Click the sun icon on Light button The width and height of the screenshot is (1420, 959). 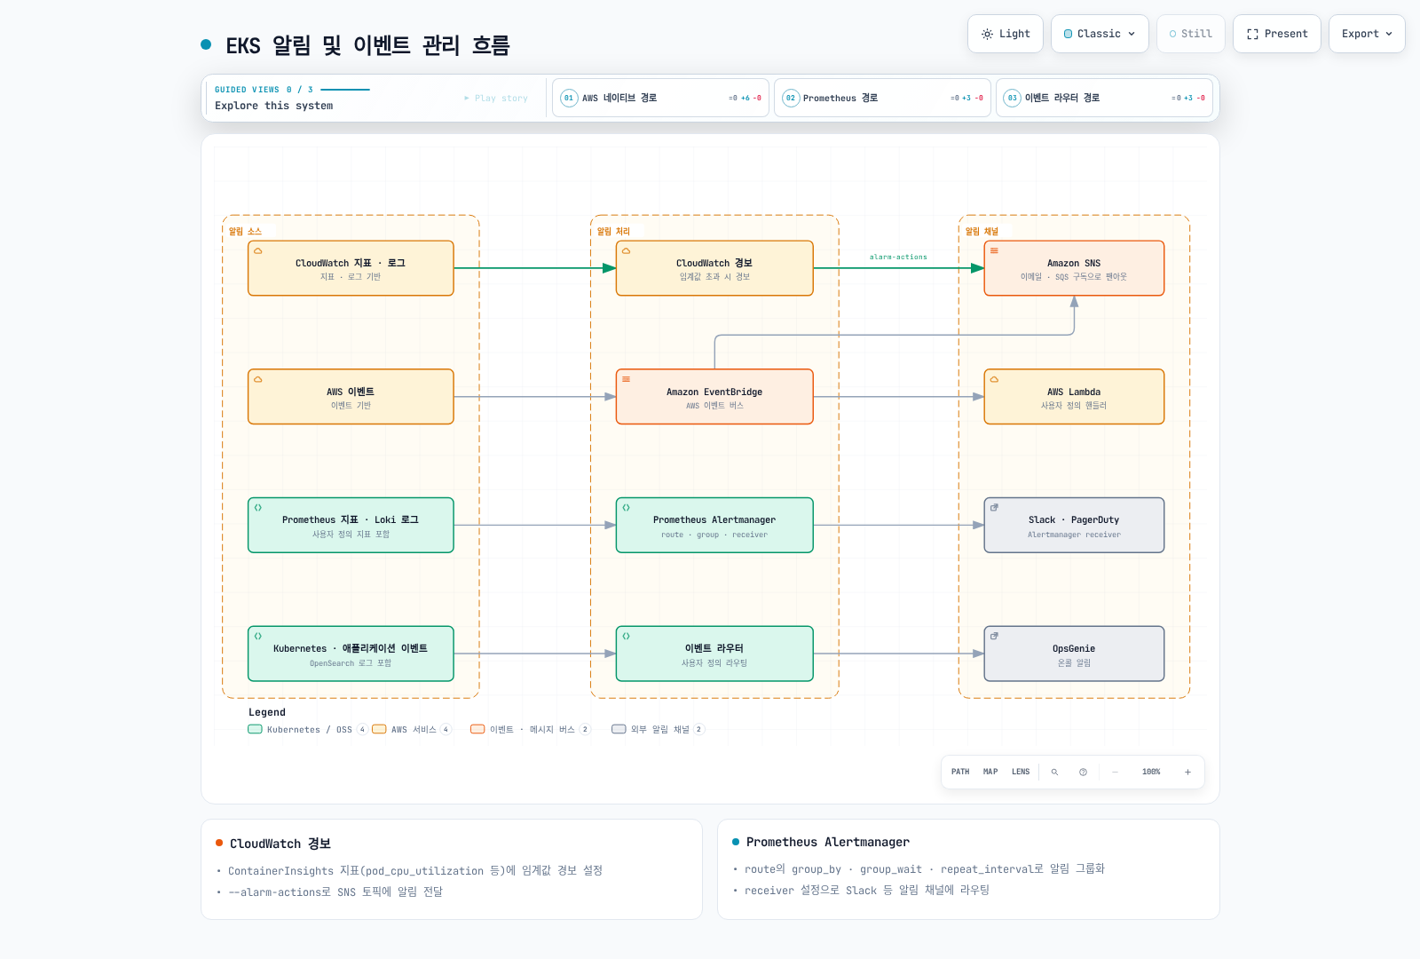tap(987, 34)
